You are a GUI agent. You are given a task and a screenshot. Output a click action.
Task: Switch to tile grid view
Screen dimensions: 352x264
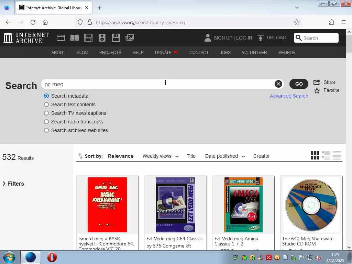(315, 155)
